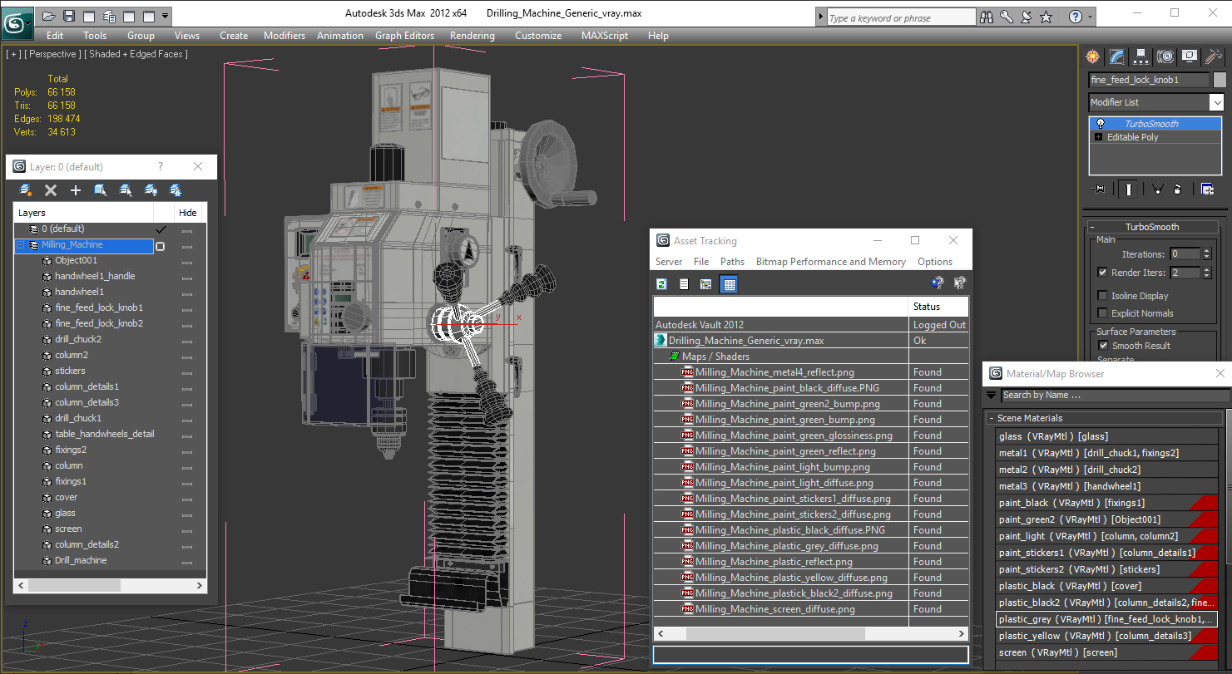The image size is (1232, 674).
Task: Open the MAXScript menu
Action: (605, 36)
